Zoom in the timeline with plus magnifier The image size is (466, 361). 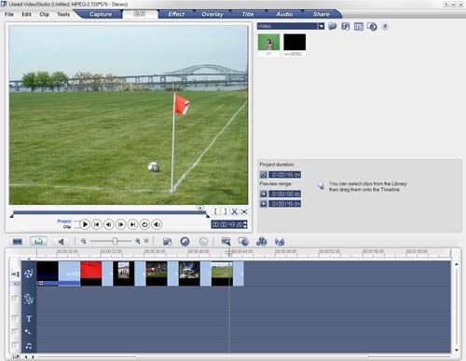[x=138, y=241]
